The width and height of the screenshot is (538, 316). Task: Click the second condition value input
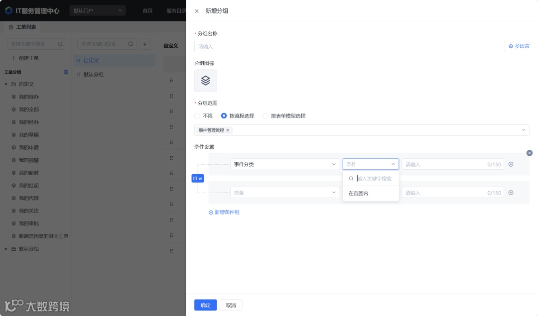point(452,193)
